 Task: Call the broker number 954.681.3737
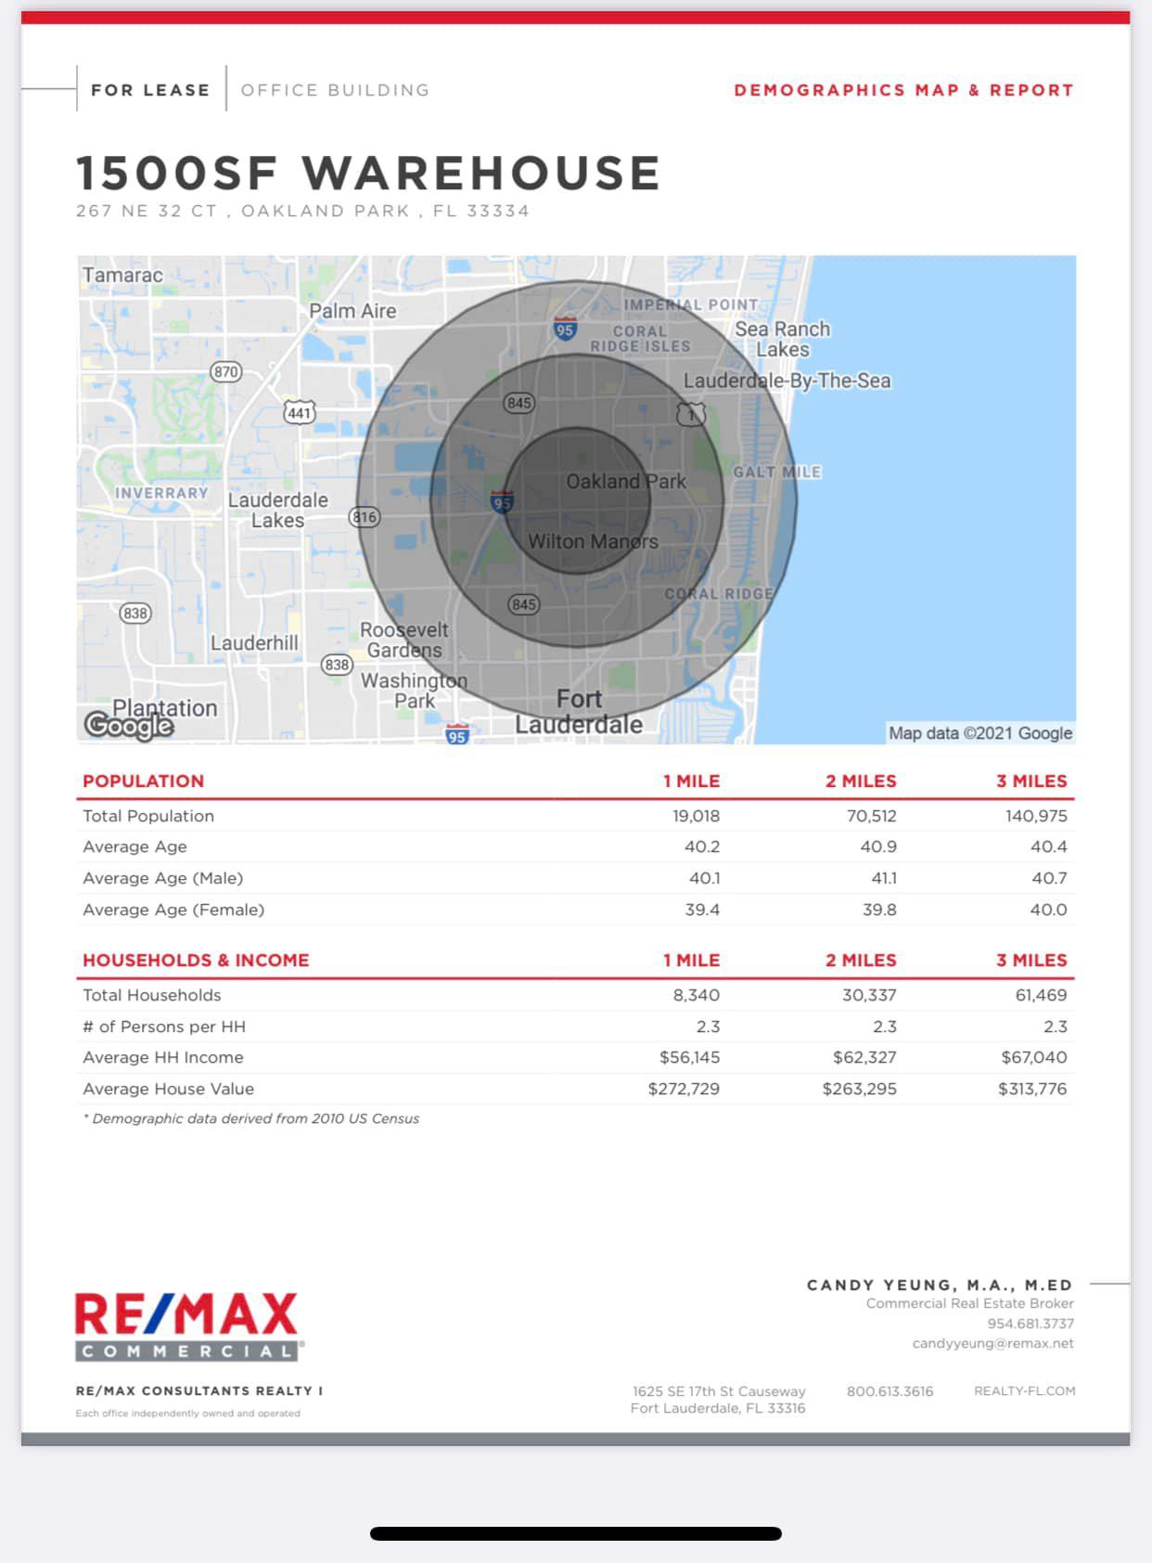coord(1030,1324)
